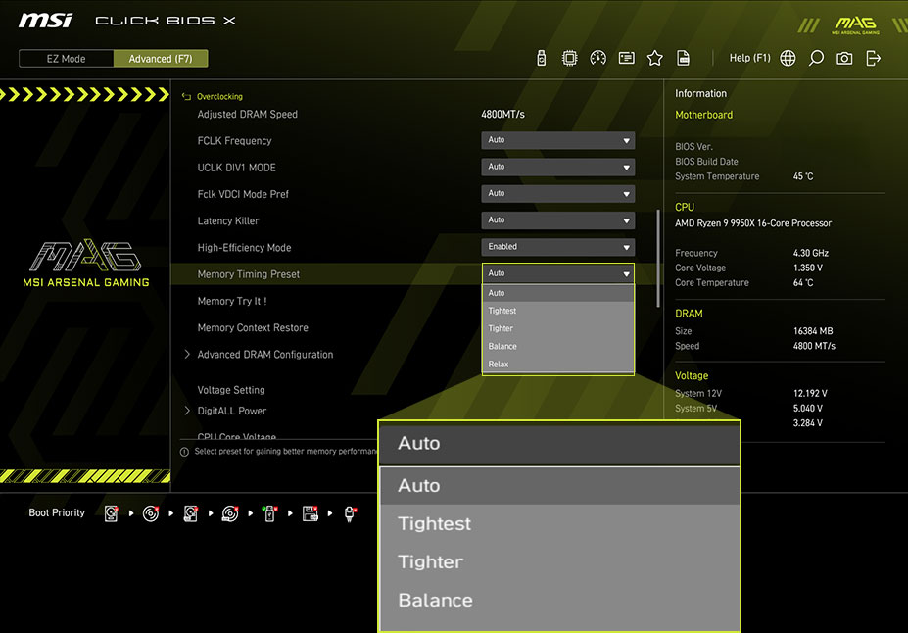Click the language globe icon
908x633 pixels.
pos(788,58)
